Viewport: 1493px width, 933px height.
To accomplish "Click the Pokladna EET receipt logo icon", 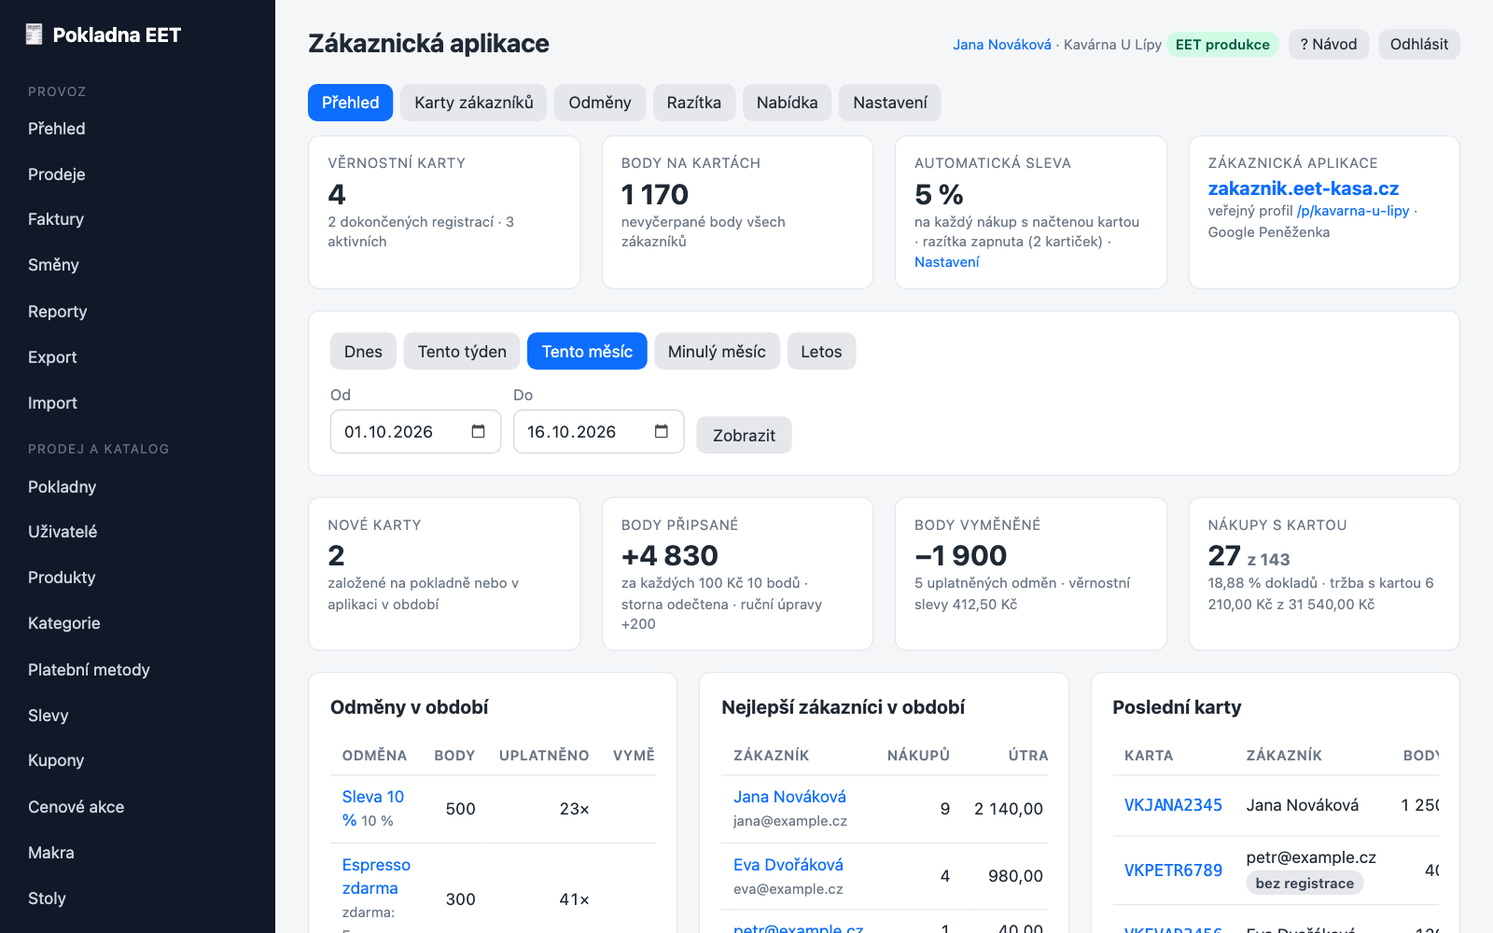I will click(x=35, y=35).
